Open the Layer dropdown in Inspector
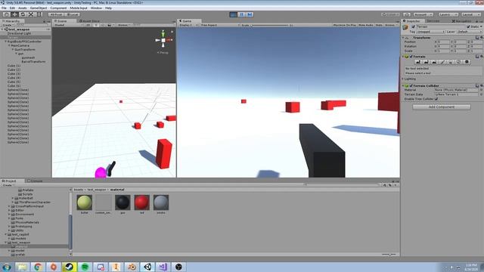The height and width of the screenshot is (272, 484). tap(469, 32)
